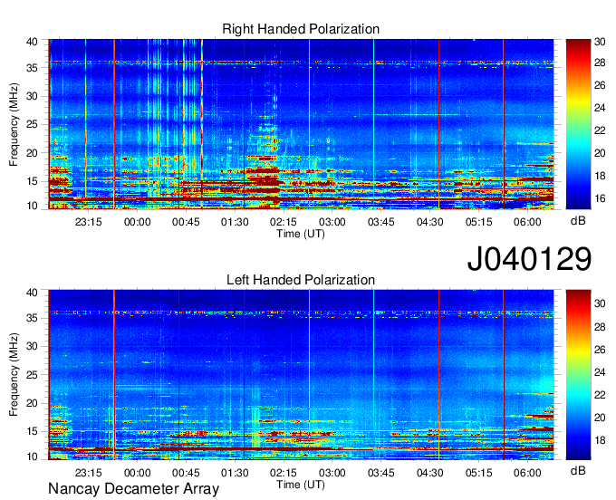616x500 pixels.
Task: Click the 35 MHz frequency tick of Right Handed plot
Action: point(32,68)
